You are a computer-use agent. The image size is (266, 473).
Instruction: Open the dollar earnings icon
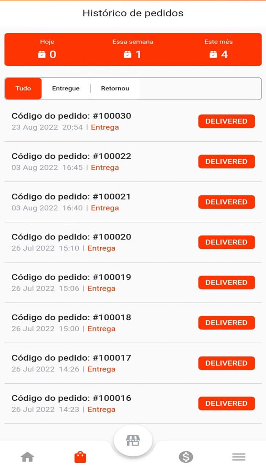click(186, 457)
